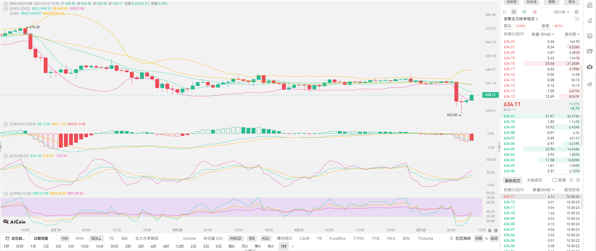
Task: Switch to 大额成交 tab
Action: [x=534, y=180]
